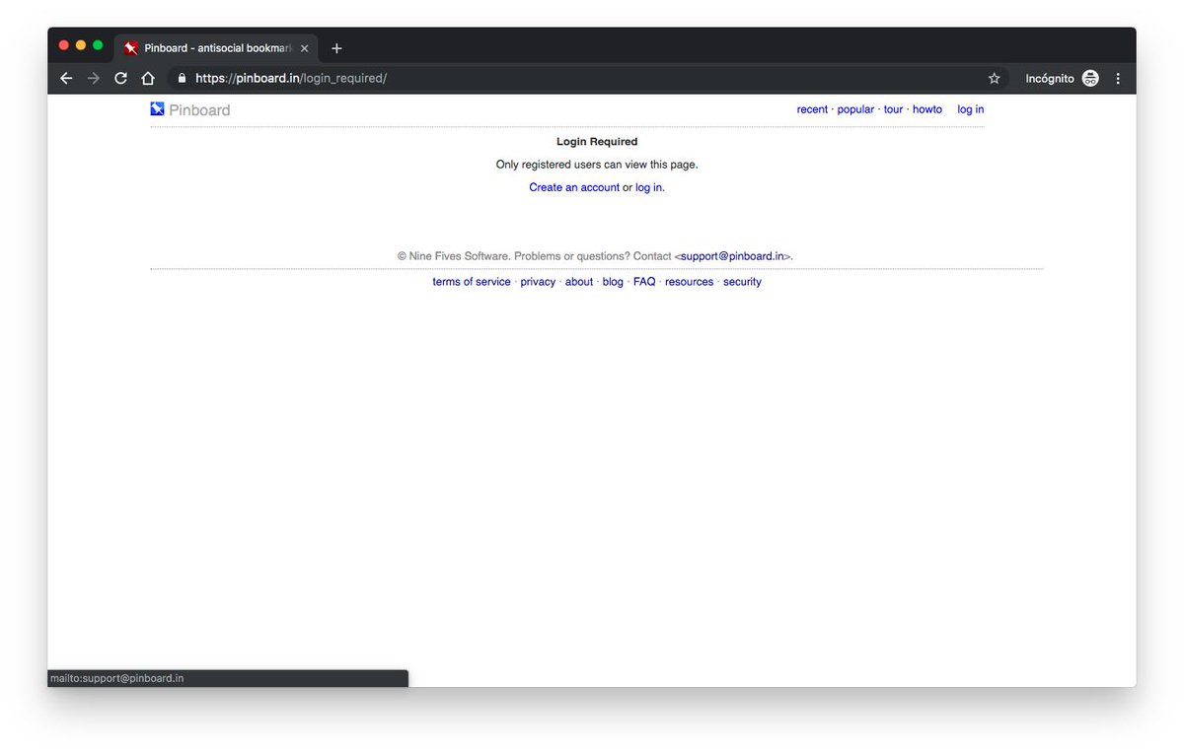Click the Pinboard site title

pos(199,110)
